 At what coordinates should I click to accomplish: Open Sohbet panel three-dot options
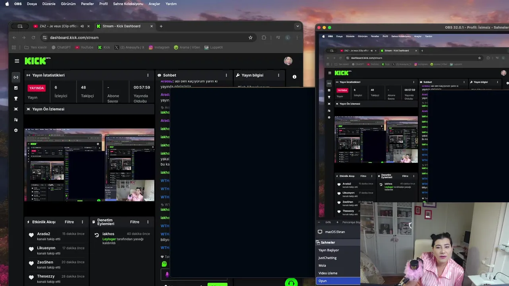226,75
